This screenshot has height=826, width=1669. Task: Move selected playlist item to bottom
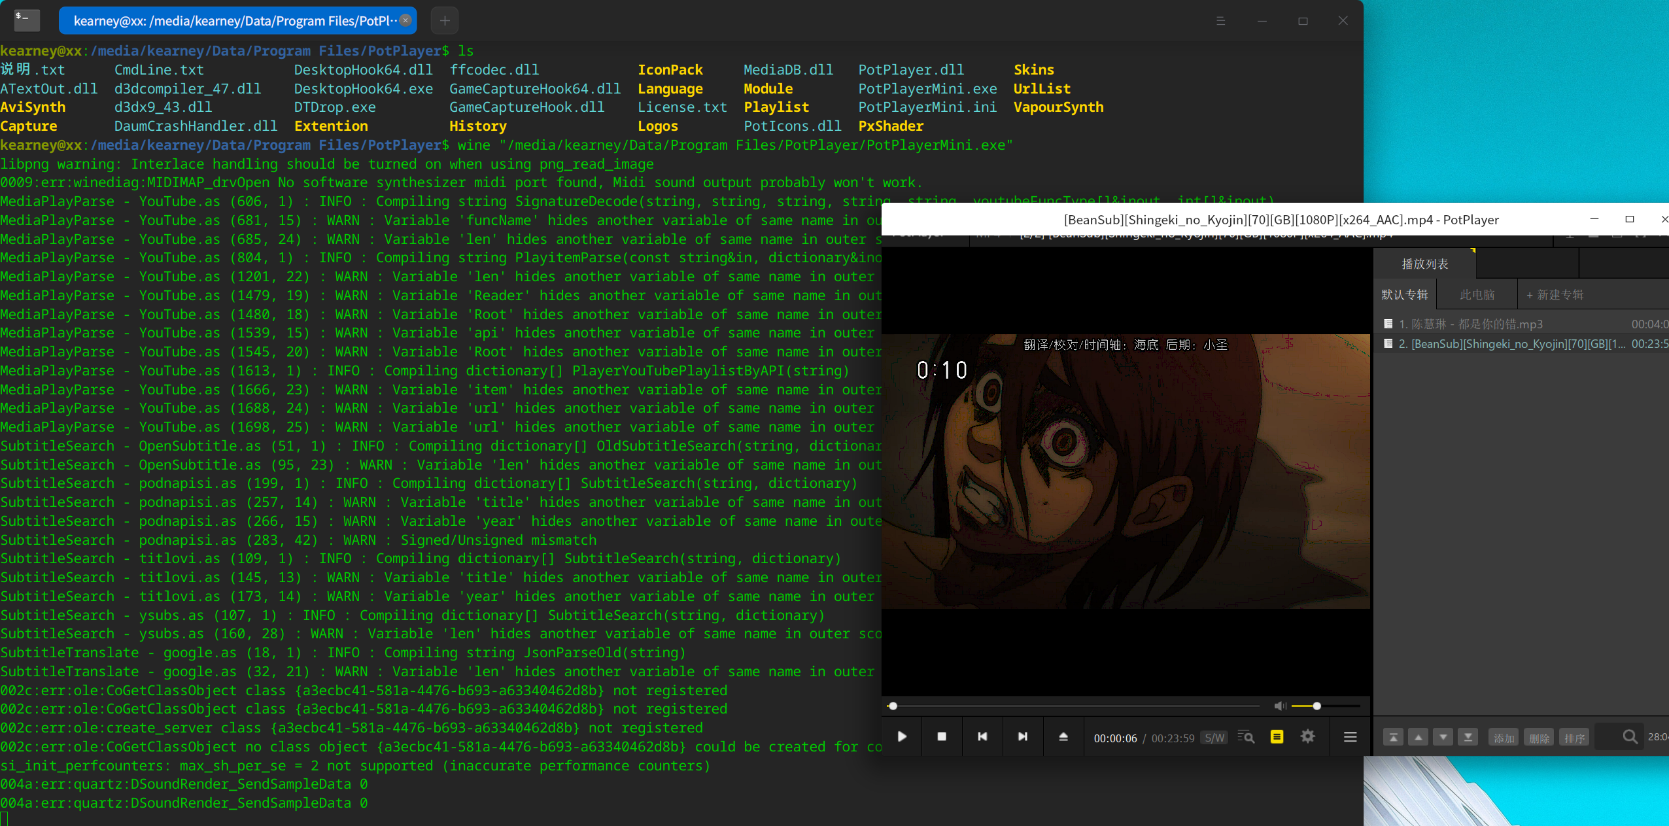[1469, 736]
